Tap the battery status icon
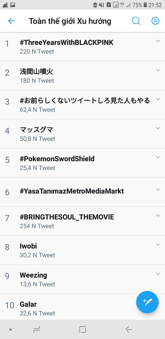165x339 pixels. (145, 5)
